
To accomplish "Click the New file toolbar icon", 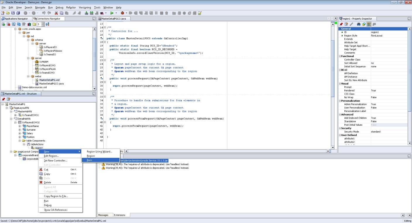I will point(3,13).
